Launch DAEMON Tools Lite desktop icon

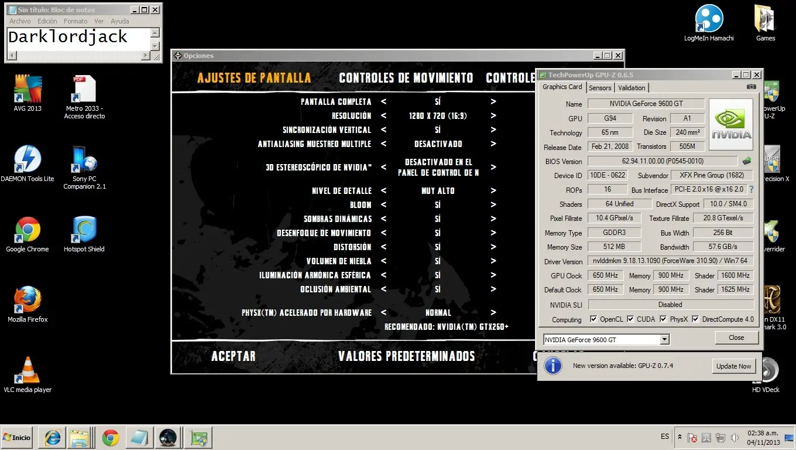(28, 159)
